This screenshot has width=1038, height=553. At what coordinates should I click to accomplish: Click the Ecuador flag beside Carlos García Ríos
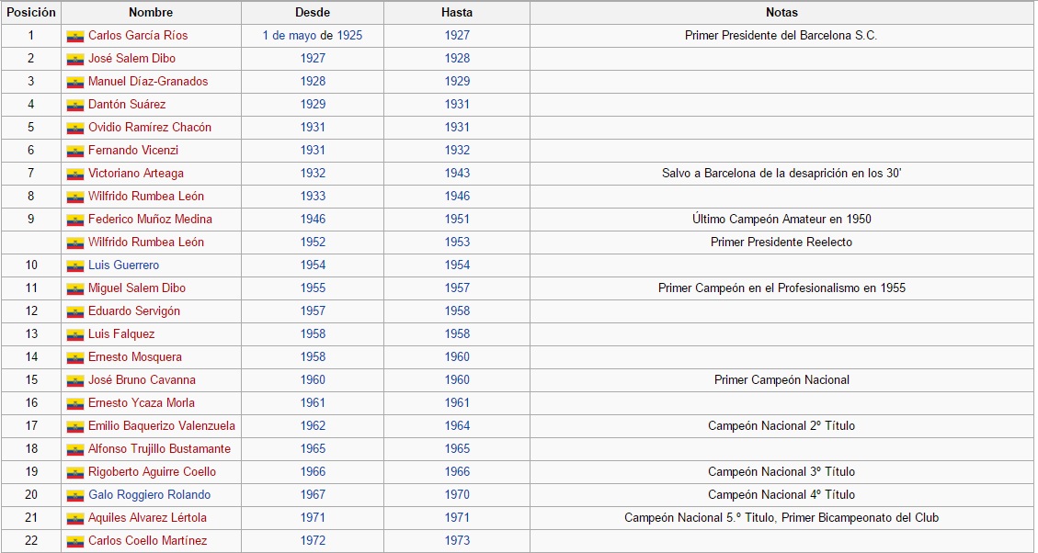pos(75,36)
